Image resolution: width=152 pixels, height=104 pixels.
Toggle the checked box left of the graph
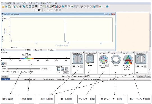[x=3, y=21]
